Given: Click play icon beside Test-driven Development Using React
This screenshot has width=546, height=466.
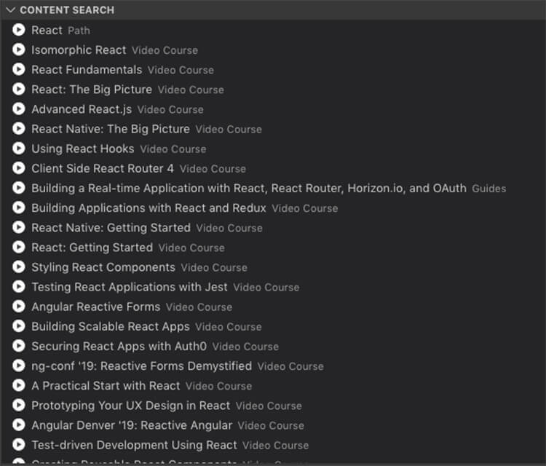Looking at the screenshot, I should 19,445.
